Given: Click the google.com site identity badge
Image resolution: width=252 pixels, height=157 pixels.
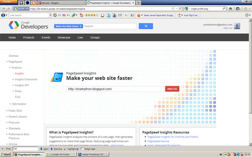Looking at the screenshot, I should click(21, 9).
